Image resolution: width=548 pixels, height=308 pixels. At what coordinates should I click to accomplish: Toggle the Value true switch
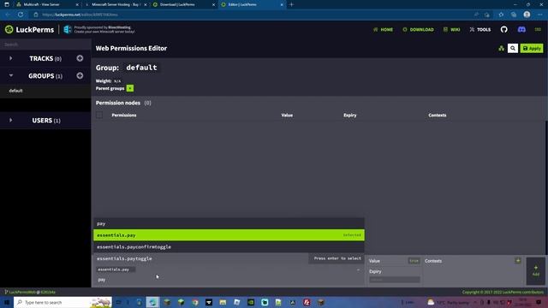[x=414, y=261]
